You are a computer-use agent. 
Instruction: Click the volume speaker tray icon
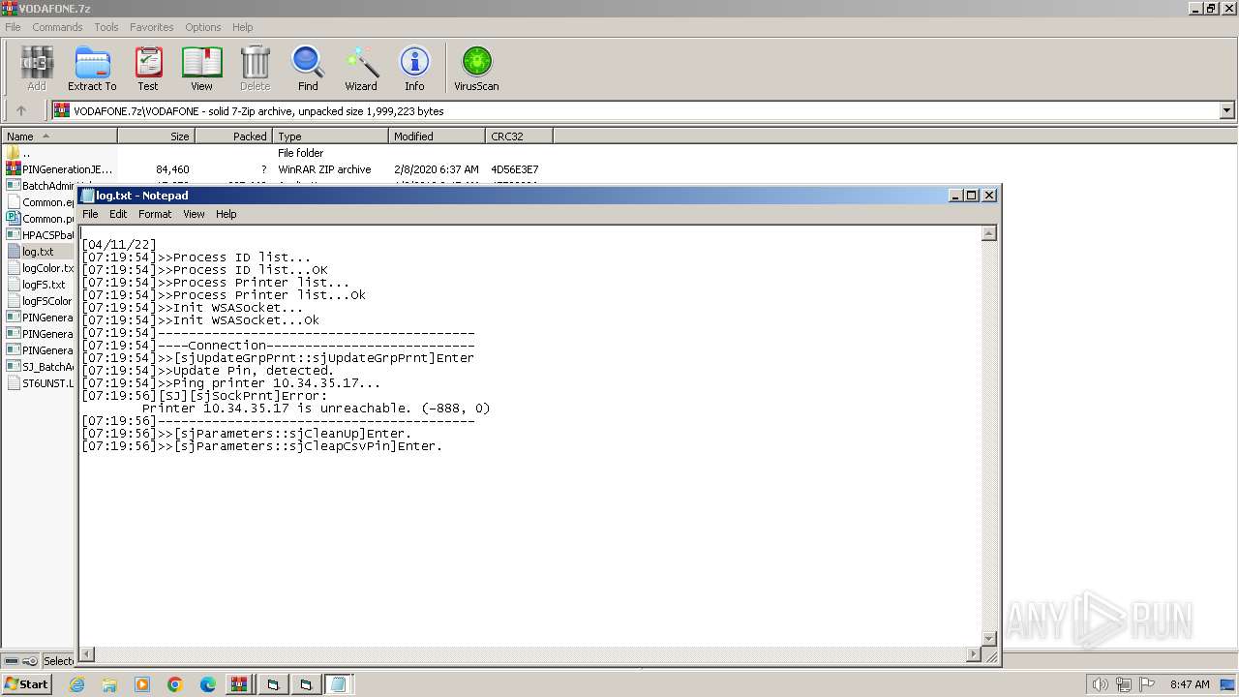pyautogui.click(x=1100, y=684)
